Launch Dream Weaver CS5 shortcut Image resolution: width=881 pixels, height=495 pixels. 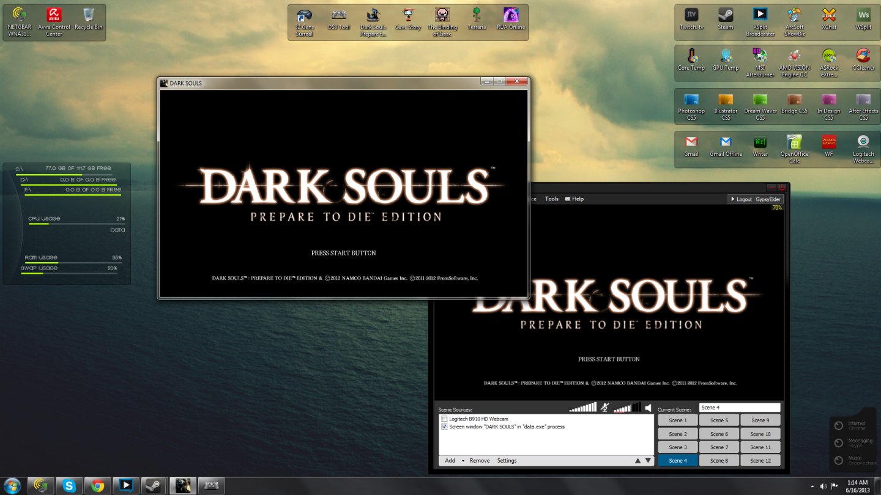(x=760, y=106)
